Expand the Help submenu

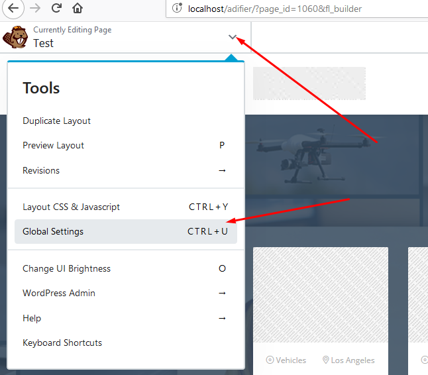point(222,318)
